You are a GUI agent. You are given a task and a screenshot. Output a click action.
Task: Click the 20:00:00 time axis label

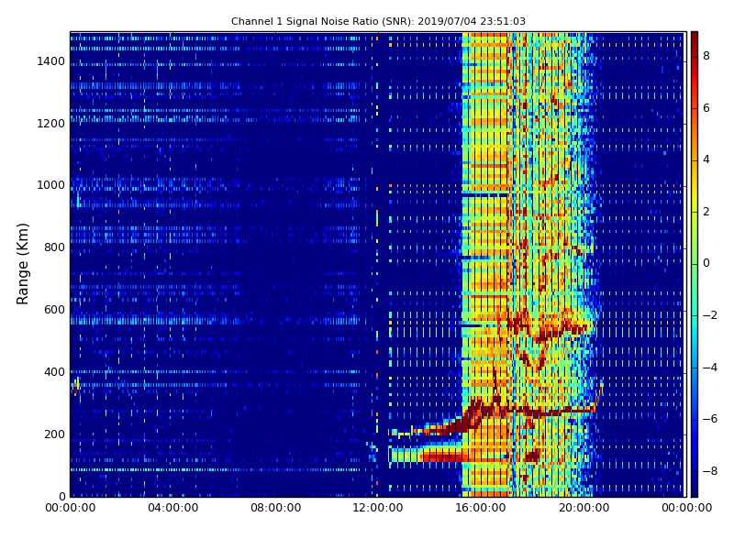point(584,508)
